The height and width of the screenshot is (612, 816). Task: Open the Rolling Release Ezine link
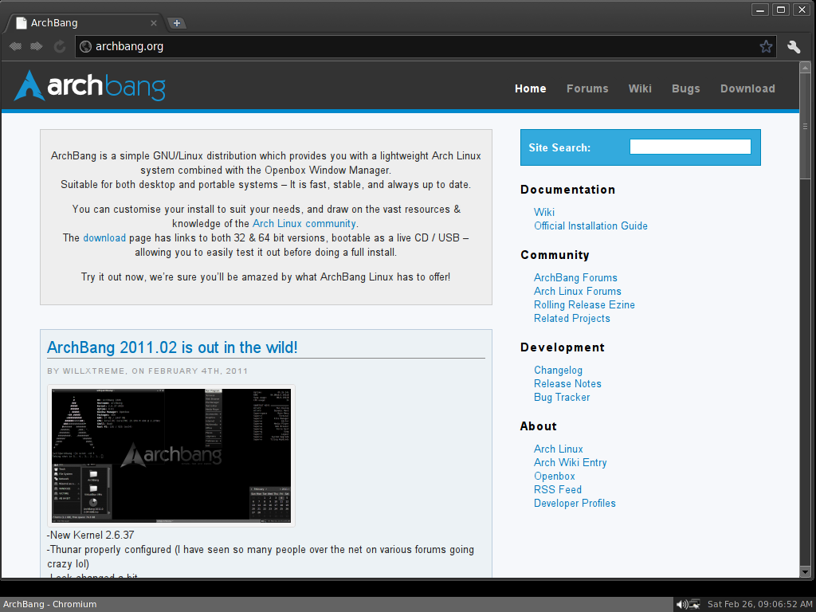pyautogui.click(x=584, y=305)
